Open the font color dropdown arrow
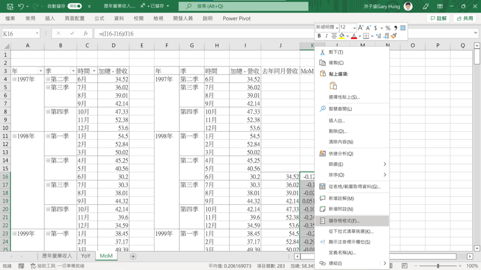The image size is (481, 270). 360,37
